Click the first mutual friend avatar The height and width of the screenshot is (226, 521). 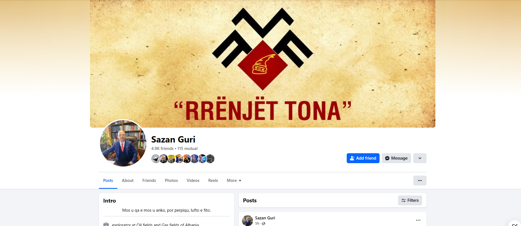(156, 159)
